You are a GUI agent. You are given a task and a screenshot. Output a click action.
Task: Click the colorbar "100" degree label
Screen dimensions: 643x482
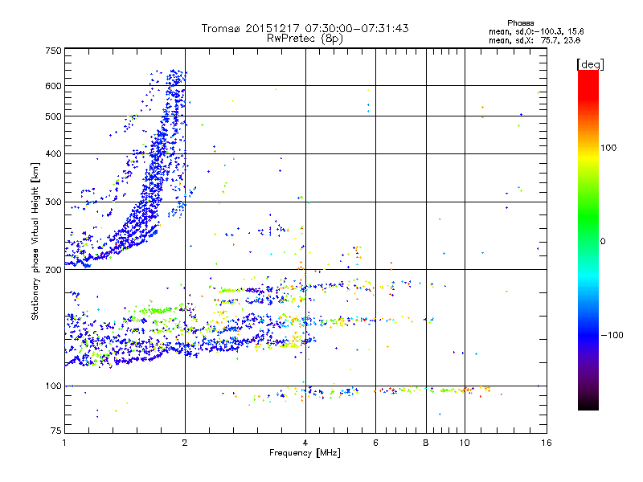coord(608,148)
